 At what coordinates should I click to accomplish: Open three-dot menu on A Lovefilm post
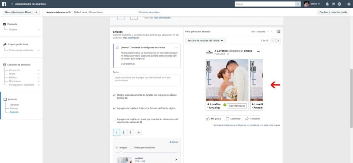(x=259, y=51)
